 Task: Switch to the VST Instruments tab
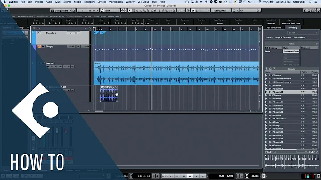coord(274,28)
